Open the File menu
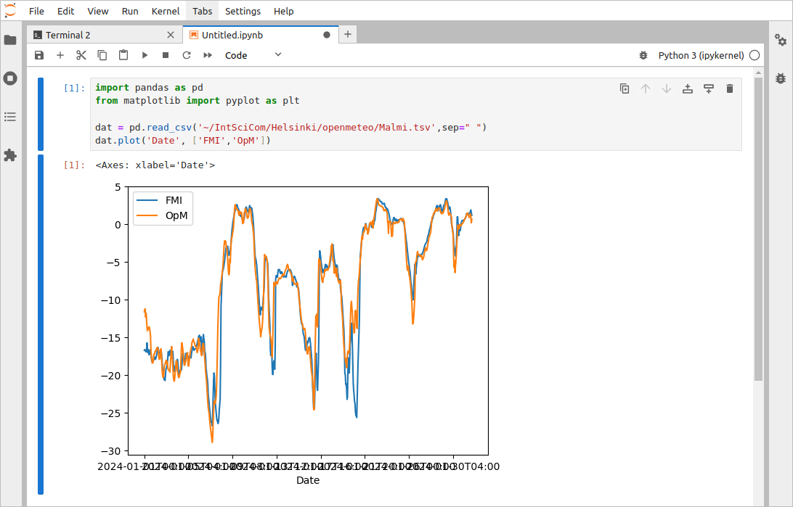 pyautogui.click(x=36, y=11)
